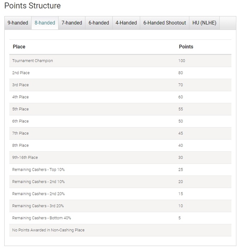Select the Tournament Champion row

pyautogui.click(x=32, y=61)
